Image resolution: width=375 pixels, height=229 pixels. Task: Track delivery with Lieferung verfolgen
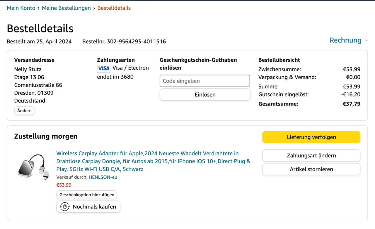pos(311,137)
